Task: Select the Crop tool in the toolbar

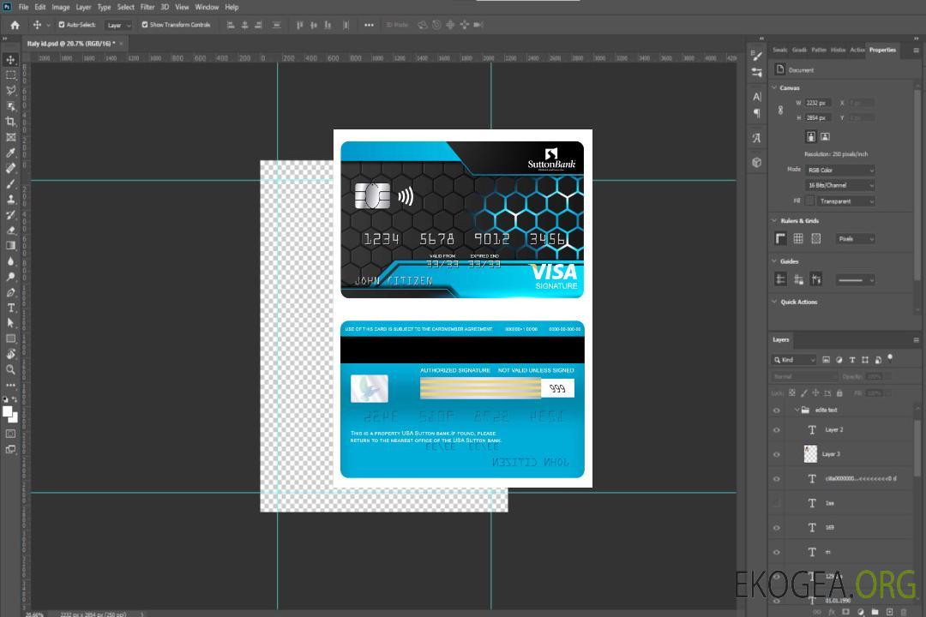Action: tap(10, 122)
